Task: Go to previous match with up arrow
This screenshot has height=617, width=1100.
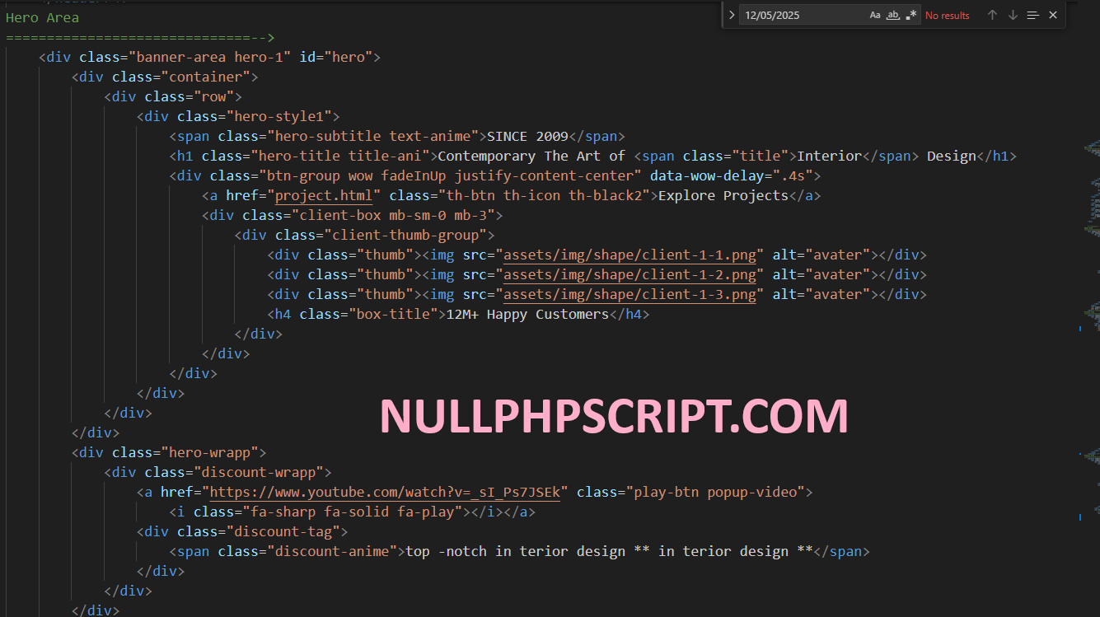Action: 992,15
